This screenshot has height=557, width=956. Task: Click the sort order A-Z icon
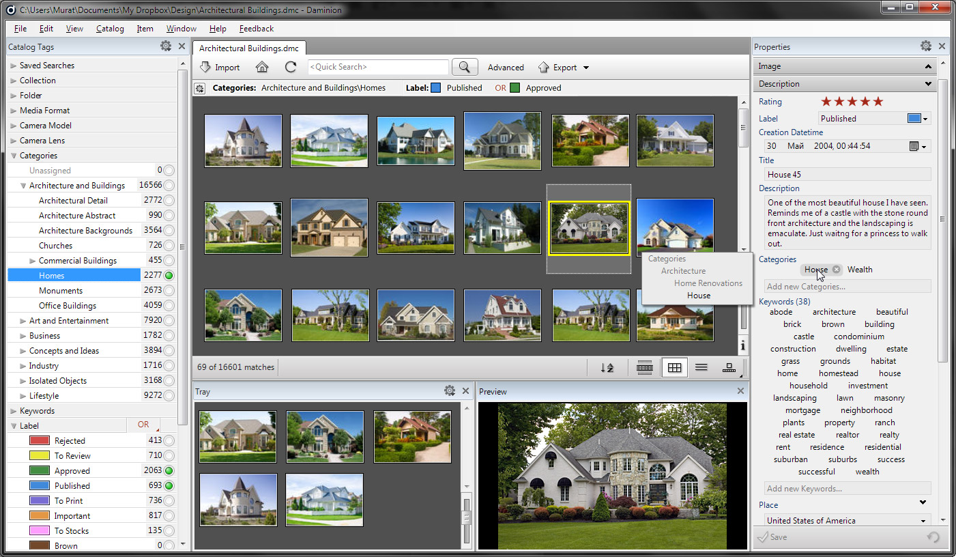(607, 367)
